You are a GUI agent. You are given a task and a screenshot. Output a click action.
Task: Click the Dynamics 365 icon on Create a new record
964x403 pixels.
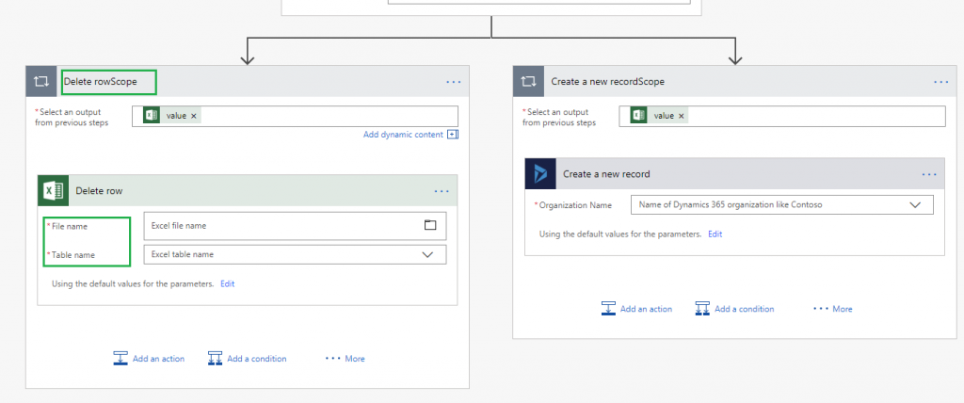point(540,174)
